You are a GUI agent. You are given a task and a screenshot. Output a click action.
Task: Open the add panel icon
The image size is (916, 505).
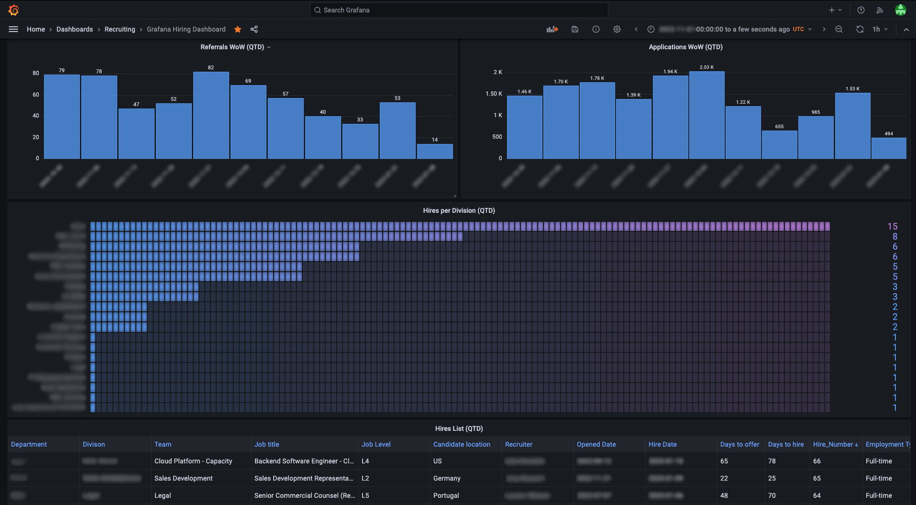[x=552, y=29]
